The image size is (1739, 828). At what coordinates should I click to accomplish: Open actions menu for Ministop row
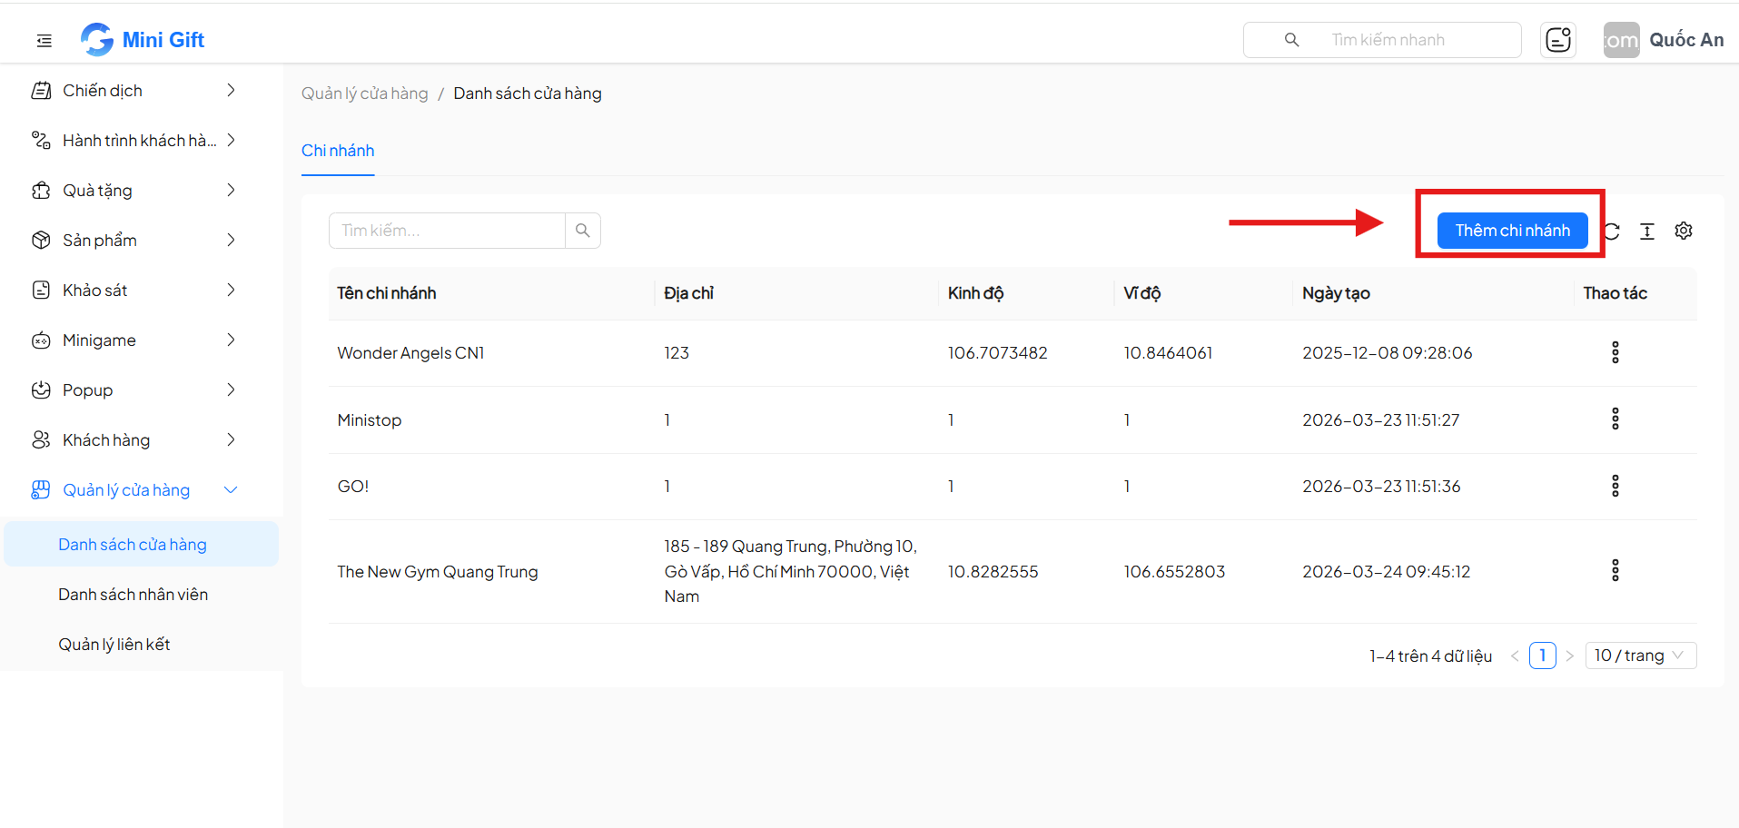pos(1615,419)
